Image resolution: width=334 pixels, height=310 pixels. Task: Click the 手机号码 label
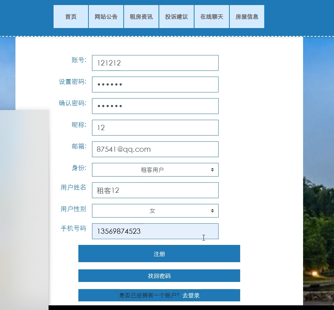tap(73, 228)
